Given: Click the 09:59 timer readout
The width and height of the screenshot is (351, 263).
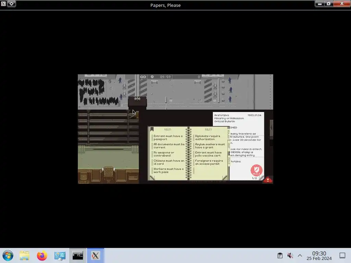Looking at the screenshot, I should 165,77.
